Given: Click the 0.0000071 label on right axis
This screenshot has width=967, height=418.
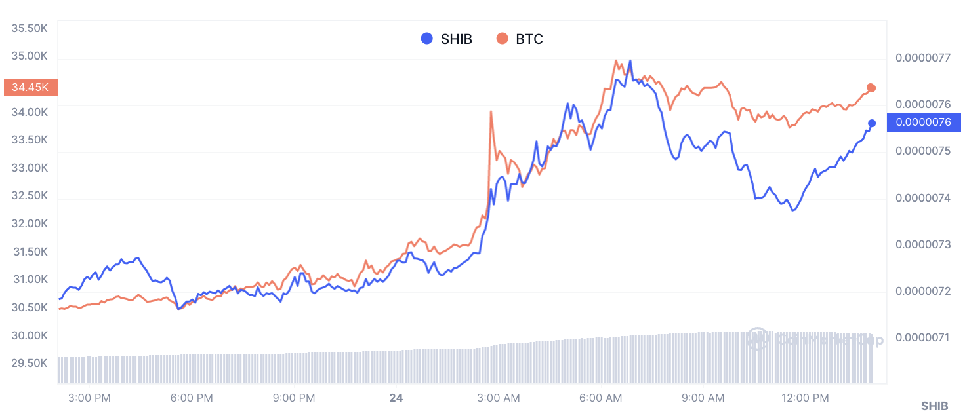Looking at the screenshot, I should 923,337.
